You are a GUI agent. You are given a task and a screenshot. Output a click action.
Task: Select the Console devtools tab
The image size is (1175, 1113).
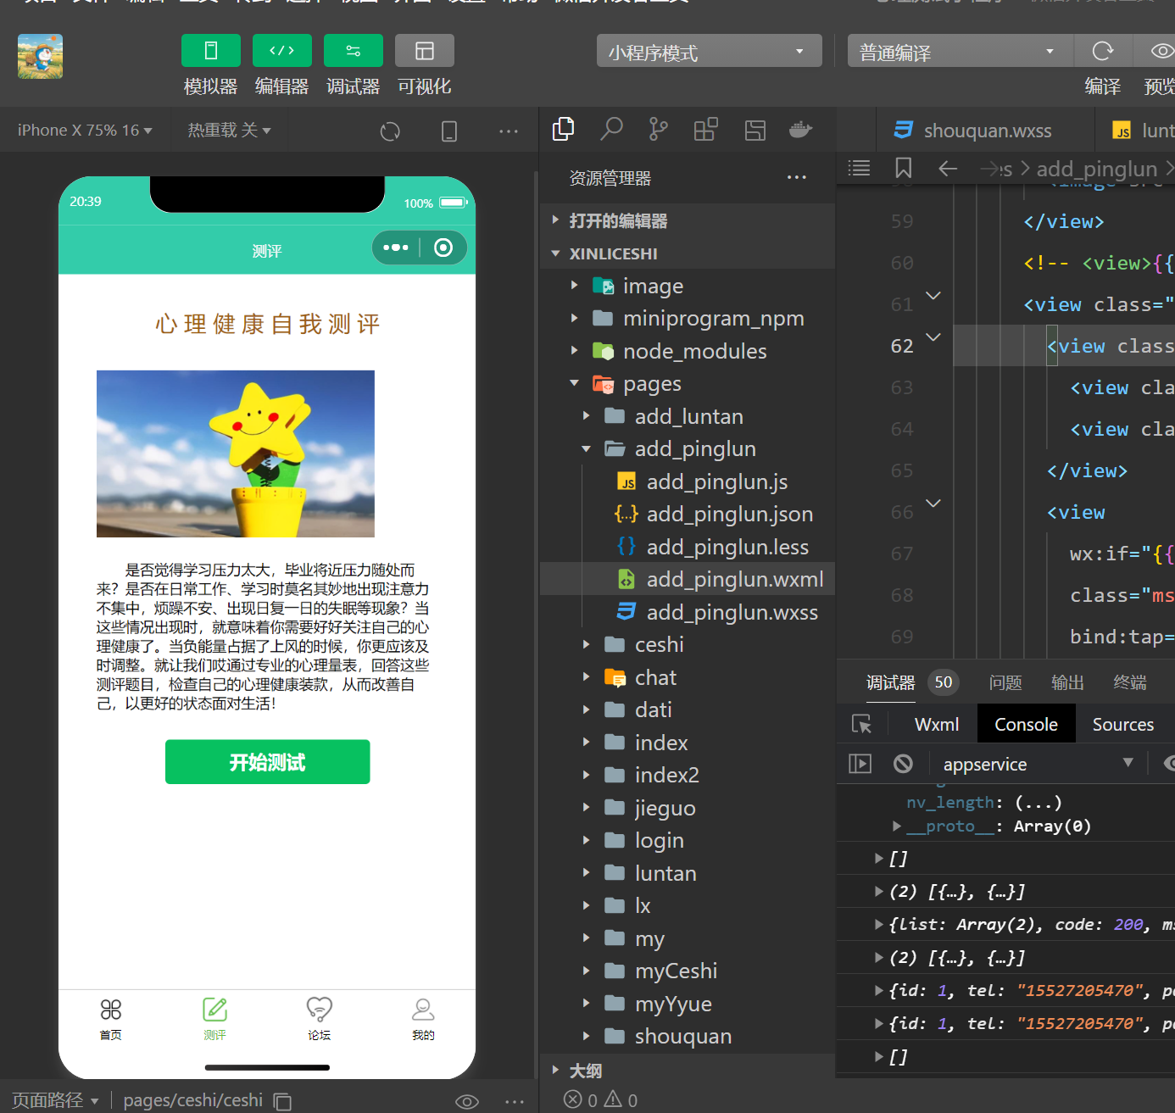tap(1026, 724)
